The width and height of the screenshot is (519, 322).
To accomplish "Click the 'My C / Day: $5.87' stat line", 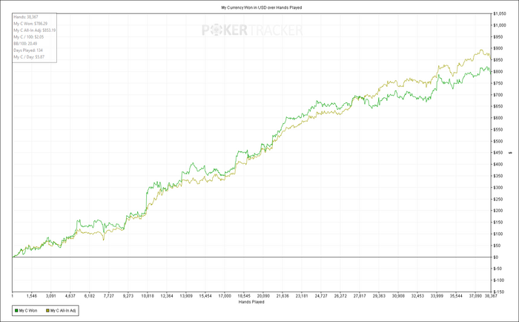I will coord(29,57).
